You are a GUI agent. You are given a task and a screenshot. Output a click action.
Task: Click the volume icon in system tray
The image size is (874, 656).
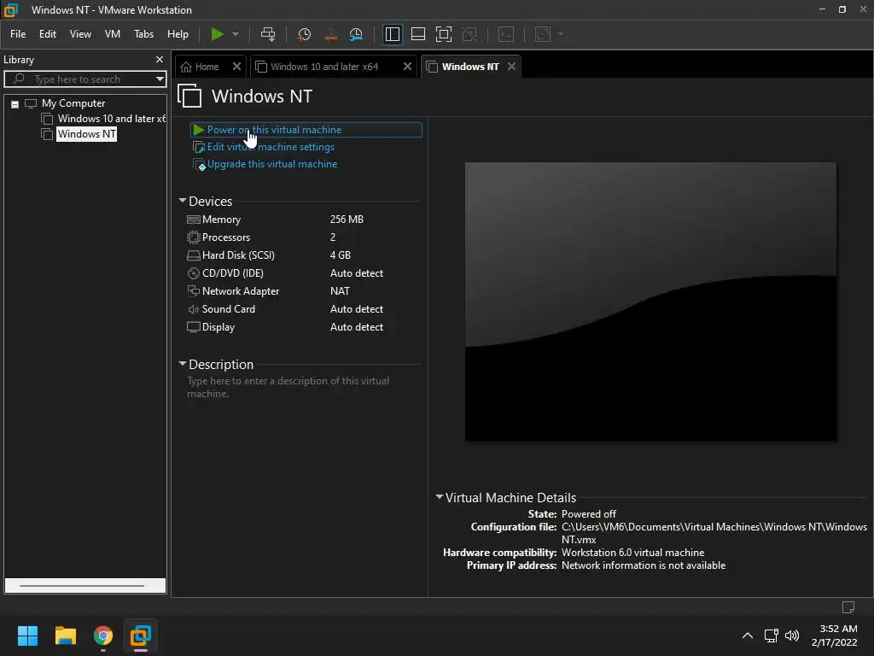coord(792,635)
